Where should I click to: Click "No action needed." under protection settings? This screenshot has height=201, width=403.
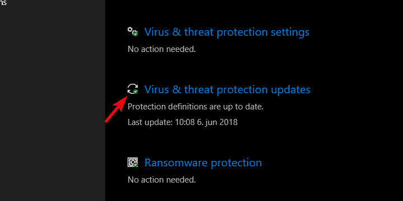[x=162, y=49]
